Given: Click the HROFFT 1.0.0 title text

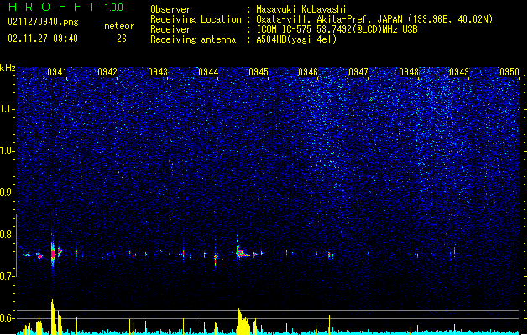Looking at the screenshot, I should tap(66, 7).
